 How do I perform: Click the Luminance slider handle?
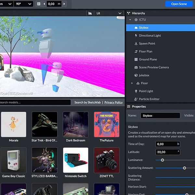pyautogui.click(x=162, y=160)
